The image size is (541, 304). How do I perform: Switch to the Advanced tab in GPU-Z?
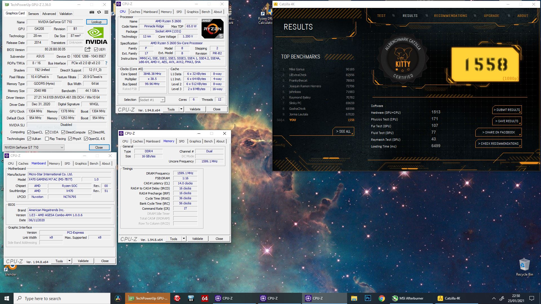click(x=49, y=14)
